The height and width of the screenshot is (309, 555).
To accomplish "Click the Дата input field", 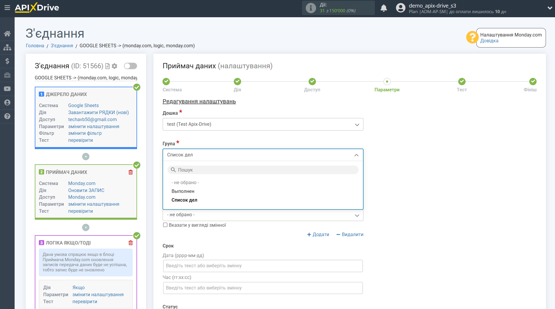I will (x=263, y=266).
